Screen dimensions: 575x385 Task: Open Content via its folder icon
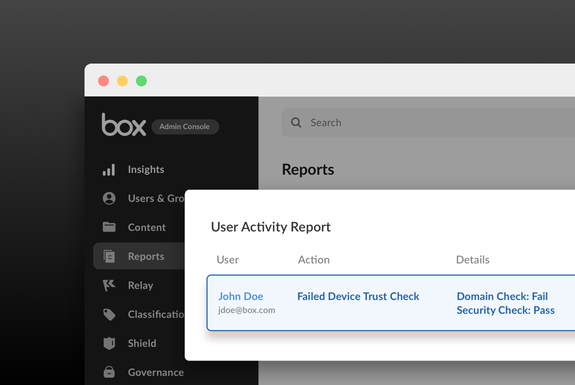tap(110, 227)
